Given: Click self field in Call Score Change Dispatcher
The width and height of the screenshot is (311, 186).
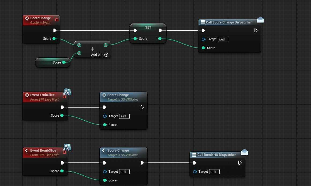Looking at the screenshot, I should [x=223, y=39].
